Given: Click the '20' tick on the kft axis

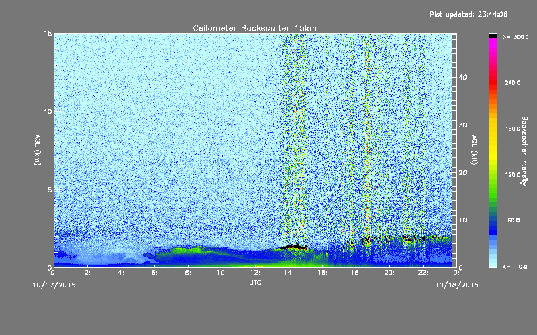Looking at the screenshot, I should coord(462,173).
